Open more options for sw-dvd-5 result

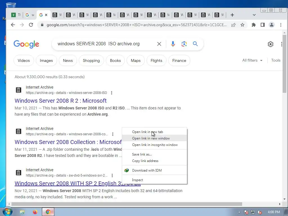[x=112, y=175]
